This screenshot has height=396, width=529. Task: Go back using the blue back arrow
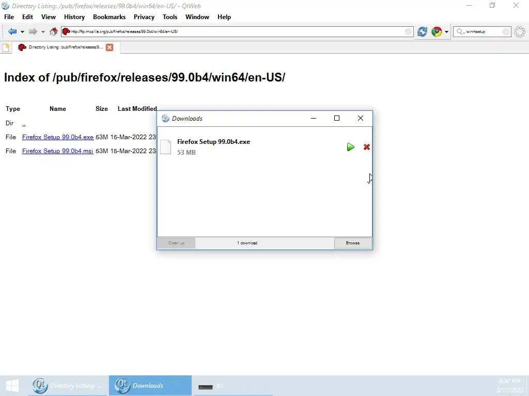(x=12, y=31)
